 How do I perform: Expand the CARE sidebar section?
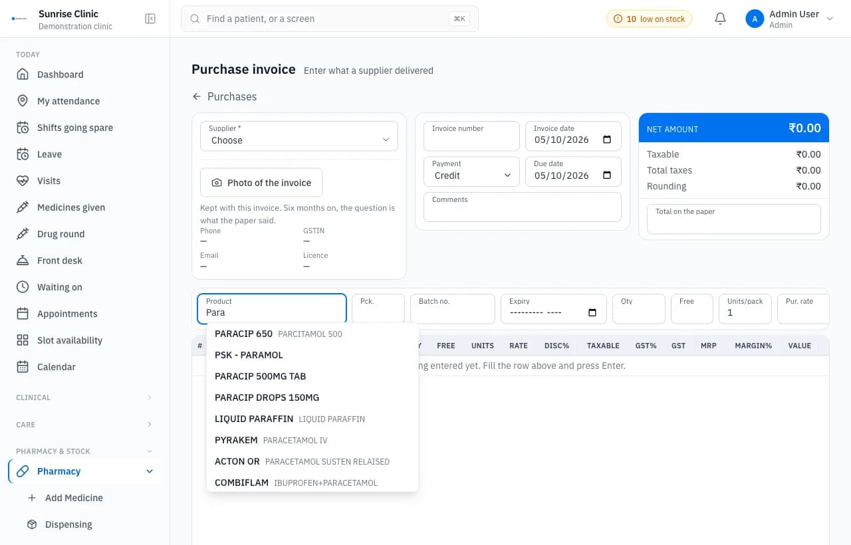[84, 425]
